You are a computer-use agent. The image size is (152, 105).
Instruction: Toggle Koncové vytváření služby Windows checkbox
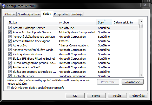click(10, 50)
